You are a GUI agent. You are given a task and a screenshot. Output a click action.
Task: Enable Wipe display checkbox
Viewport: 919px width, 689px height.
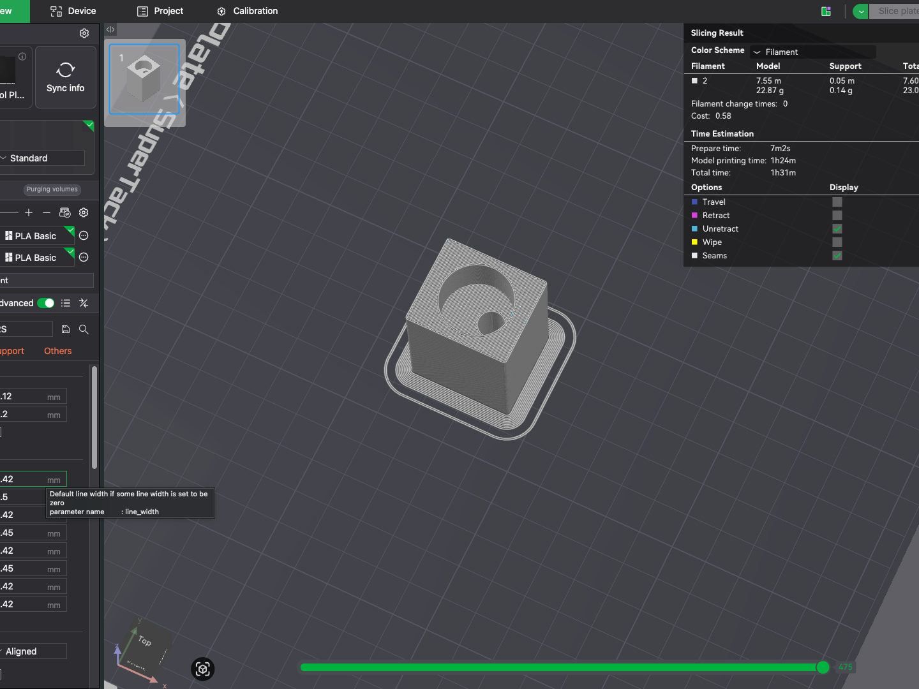837,242
